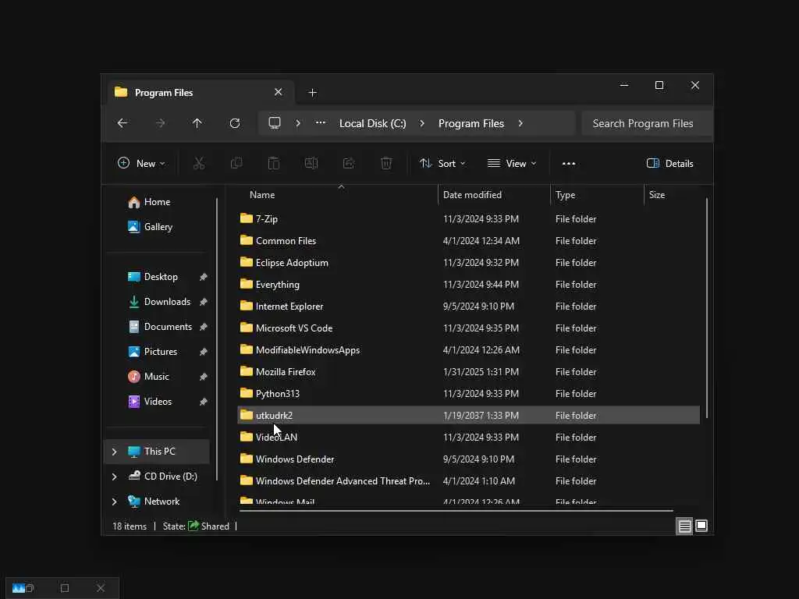
Task: Close the Program Files tab
Action: coord(279,92)
